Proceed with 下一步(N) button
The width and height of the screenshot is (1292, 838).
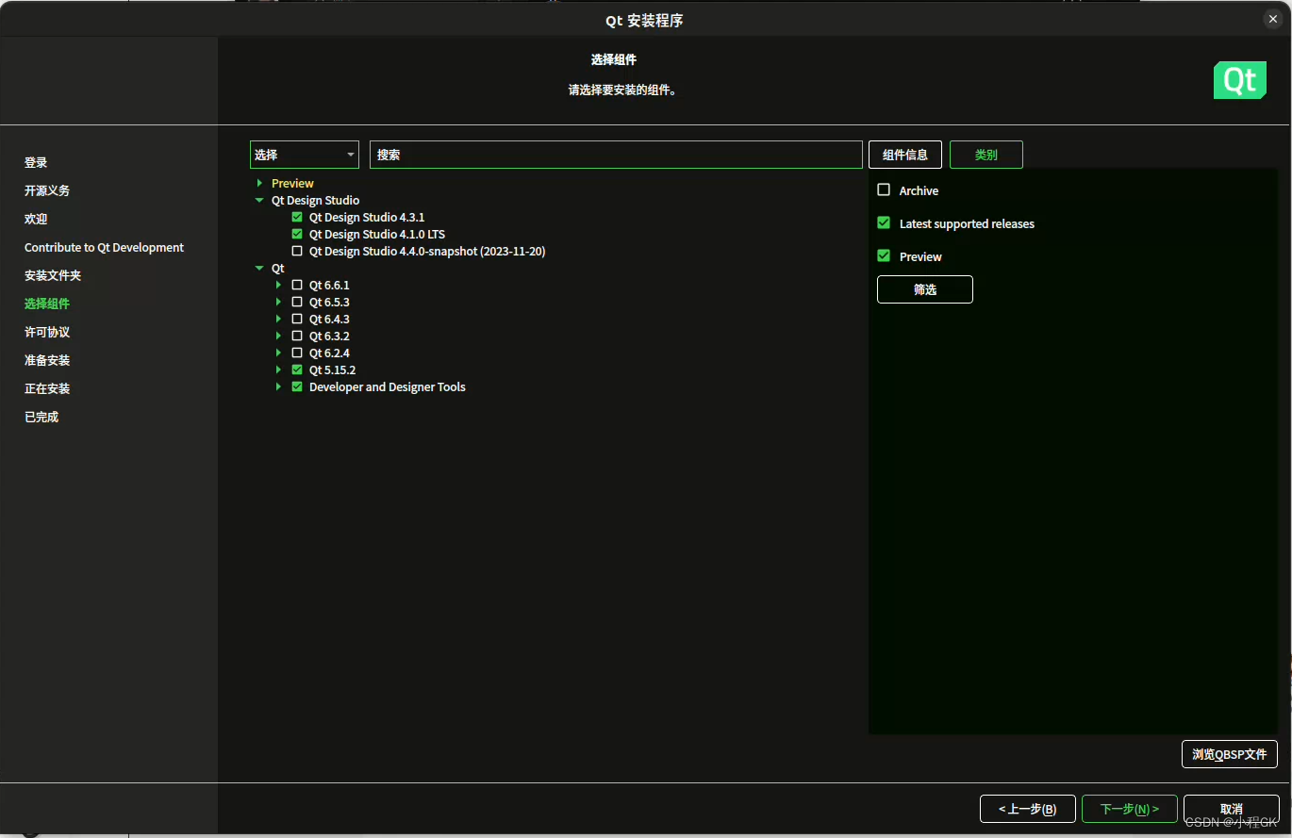tap(1130, 809)
